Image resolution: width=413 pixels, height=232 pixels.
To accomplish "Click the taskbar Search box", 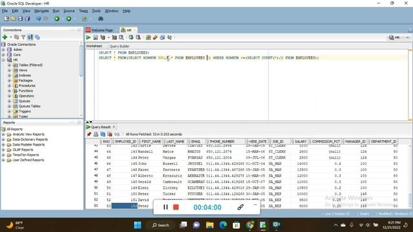I will tap(161, 225).
